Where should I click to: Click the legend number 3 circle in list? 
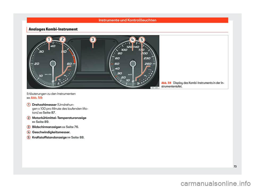(x=29, y=127)
